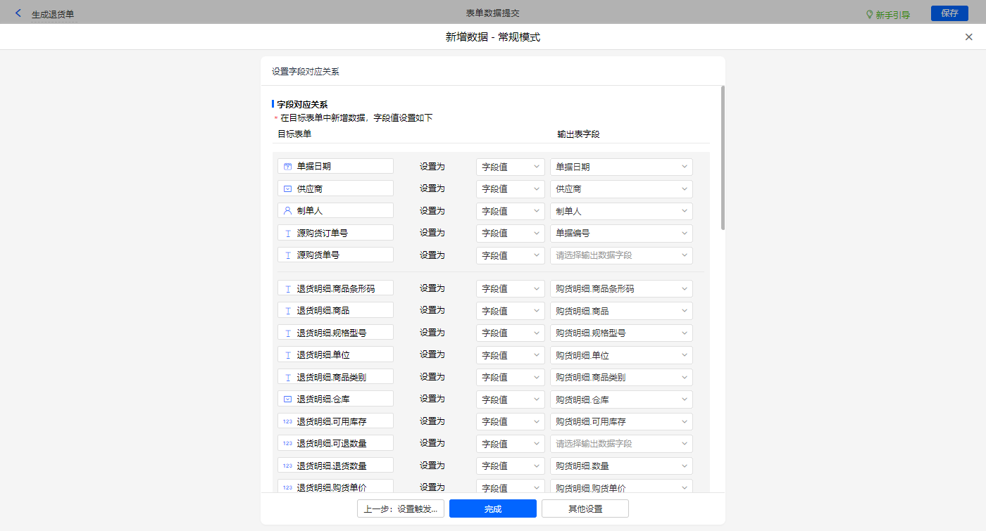Click the 新手引导 lightbulb icon
Viewport: 986px width, 531px height.
(x=869, y=14)
